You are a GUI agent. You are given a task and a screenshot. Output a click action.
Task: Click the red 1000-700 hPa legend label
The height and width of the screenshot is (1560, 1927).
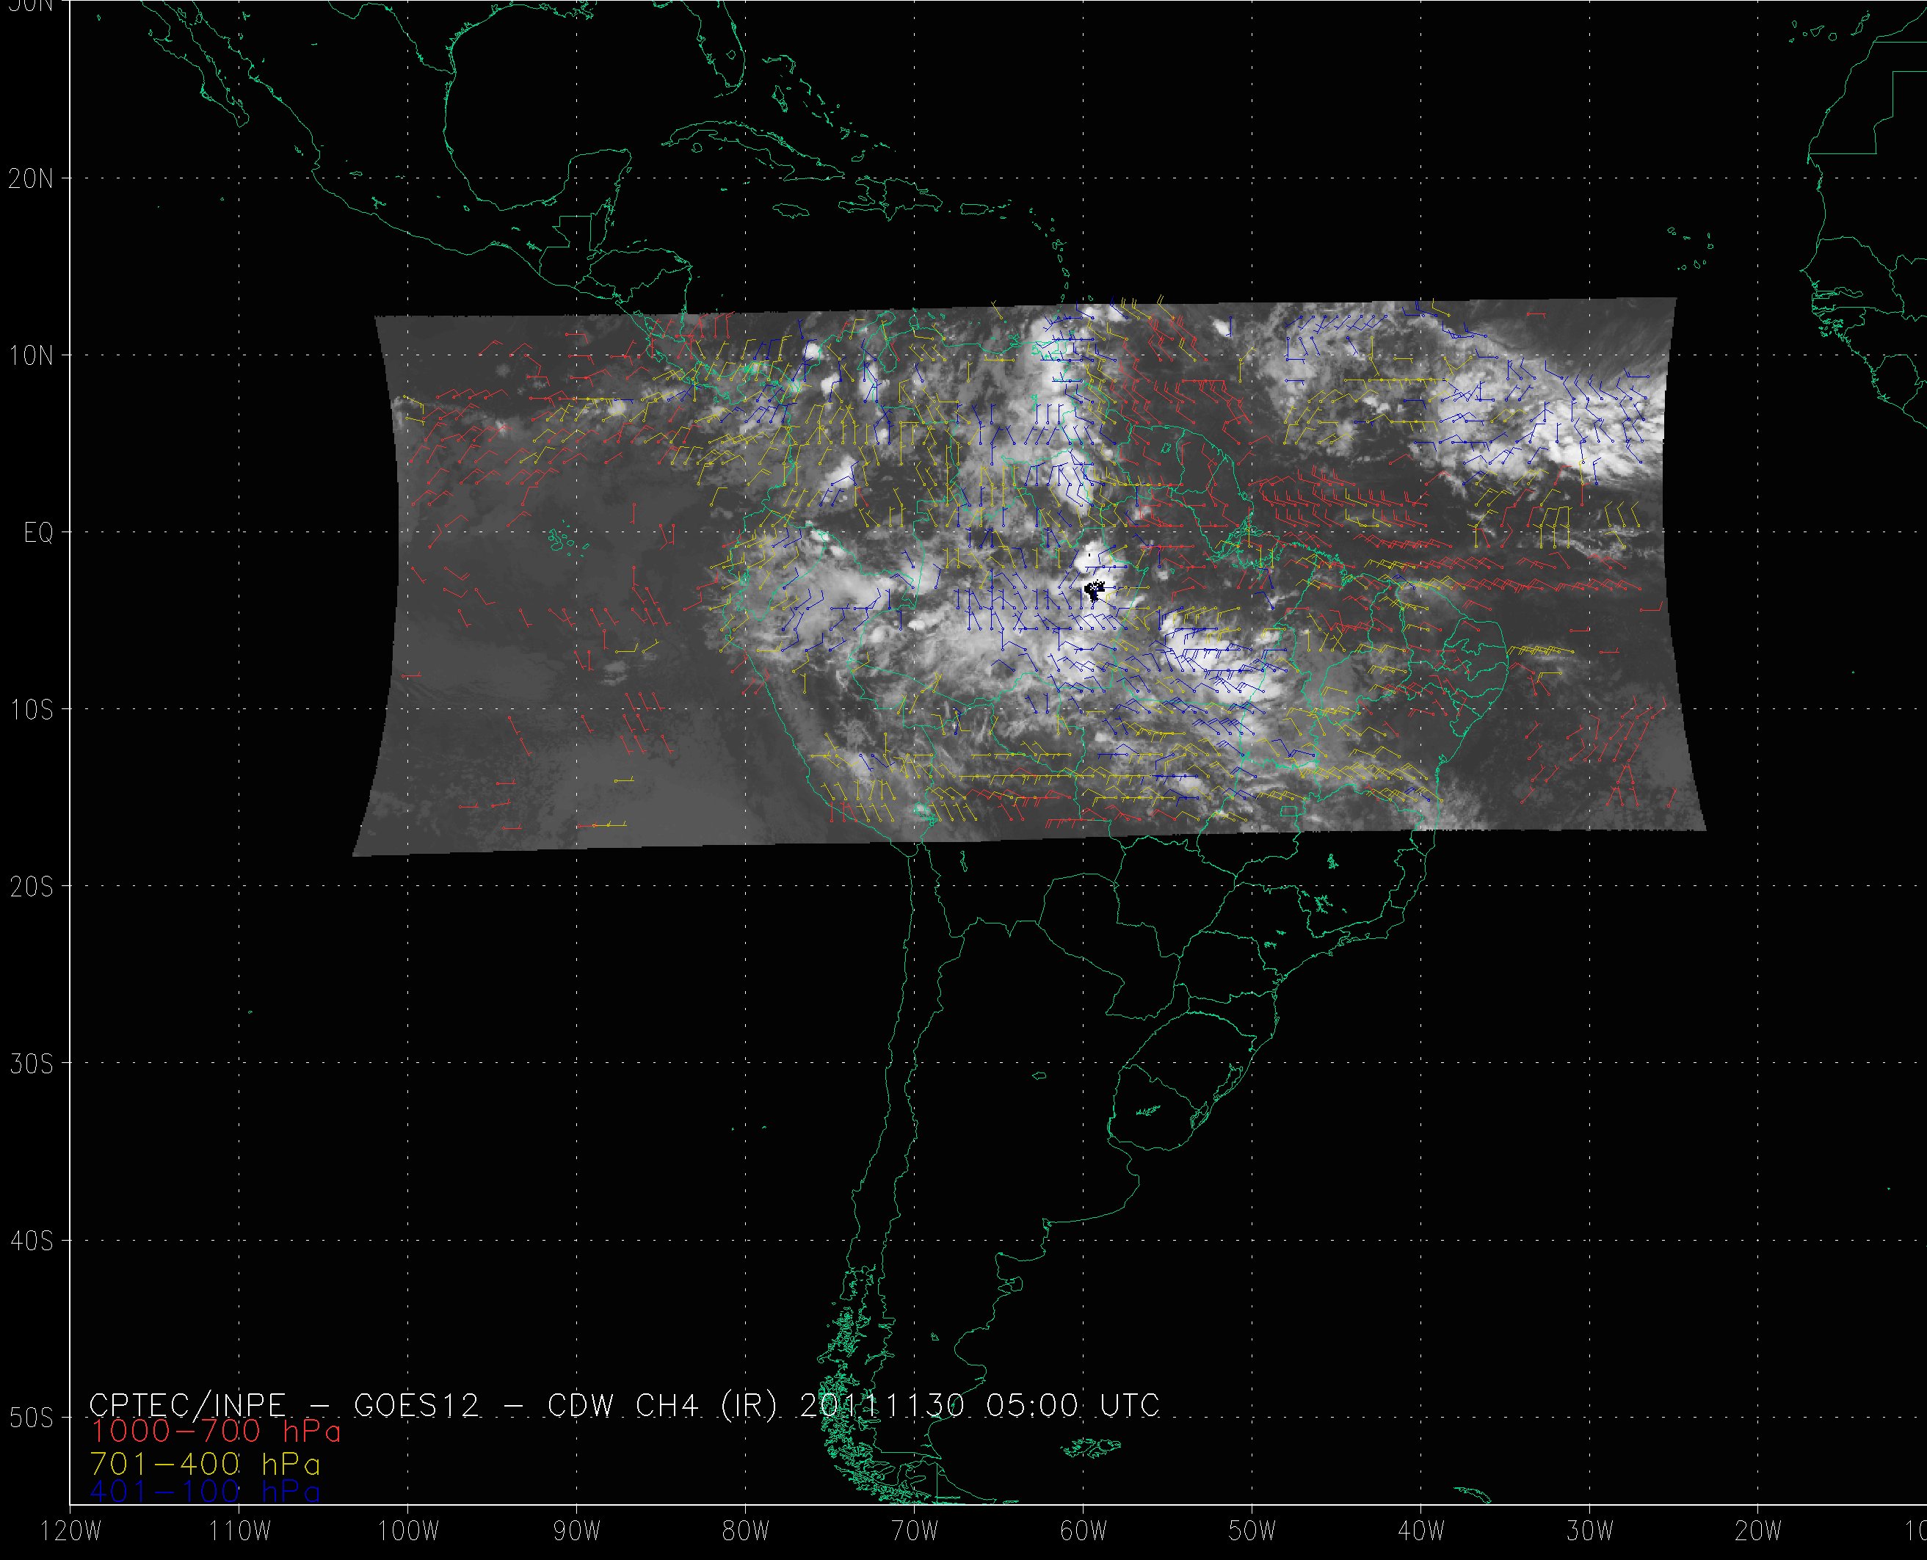[216, 1431]
